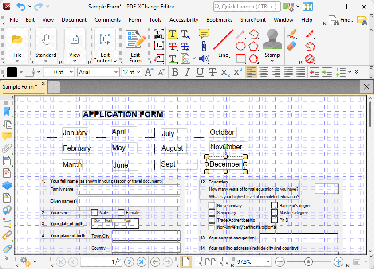Select the Pencil drawing tool
Viewport: 374px width, 269px height.
(291, 34)
